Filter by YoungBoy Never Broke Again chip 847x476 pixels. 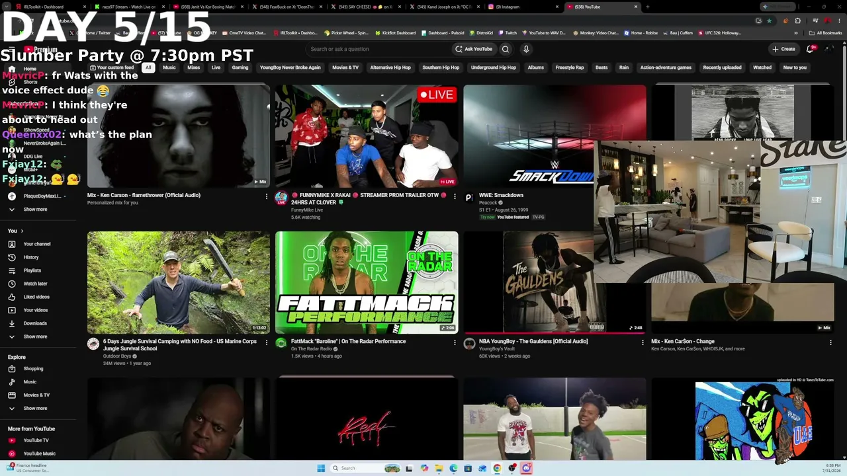[290, 67]
